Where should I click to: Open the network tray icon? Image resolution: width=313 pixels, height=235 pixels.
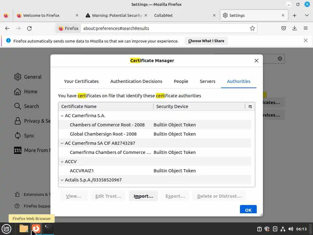tap(283, 229)
